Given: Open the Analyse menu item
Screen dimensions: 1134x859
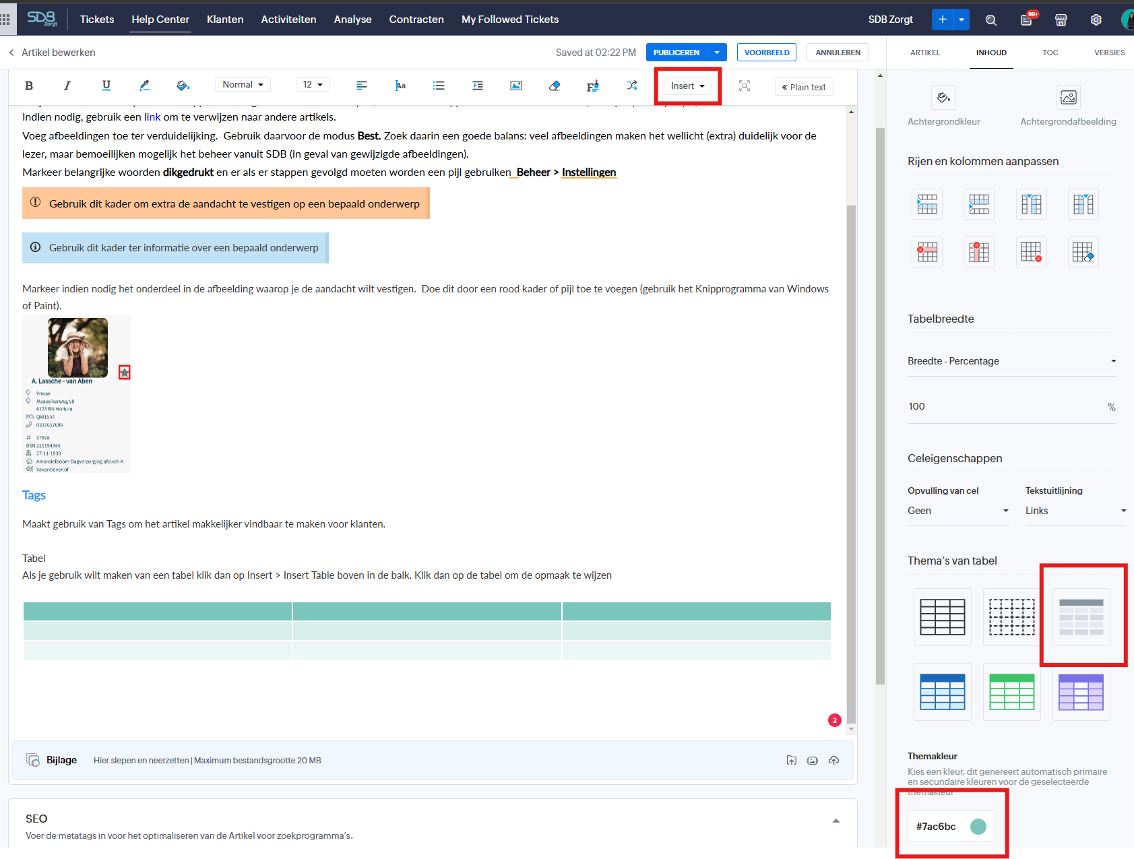Looking at the screenshot, I should [352, 20].
